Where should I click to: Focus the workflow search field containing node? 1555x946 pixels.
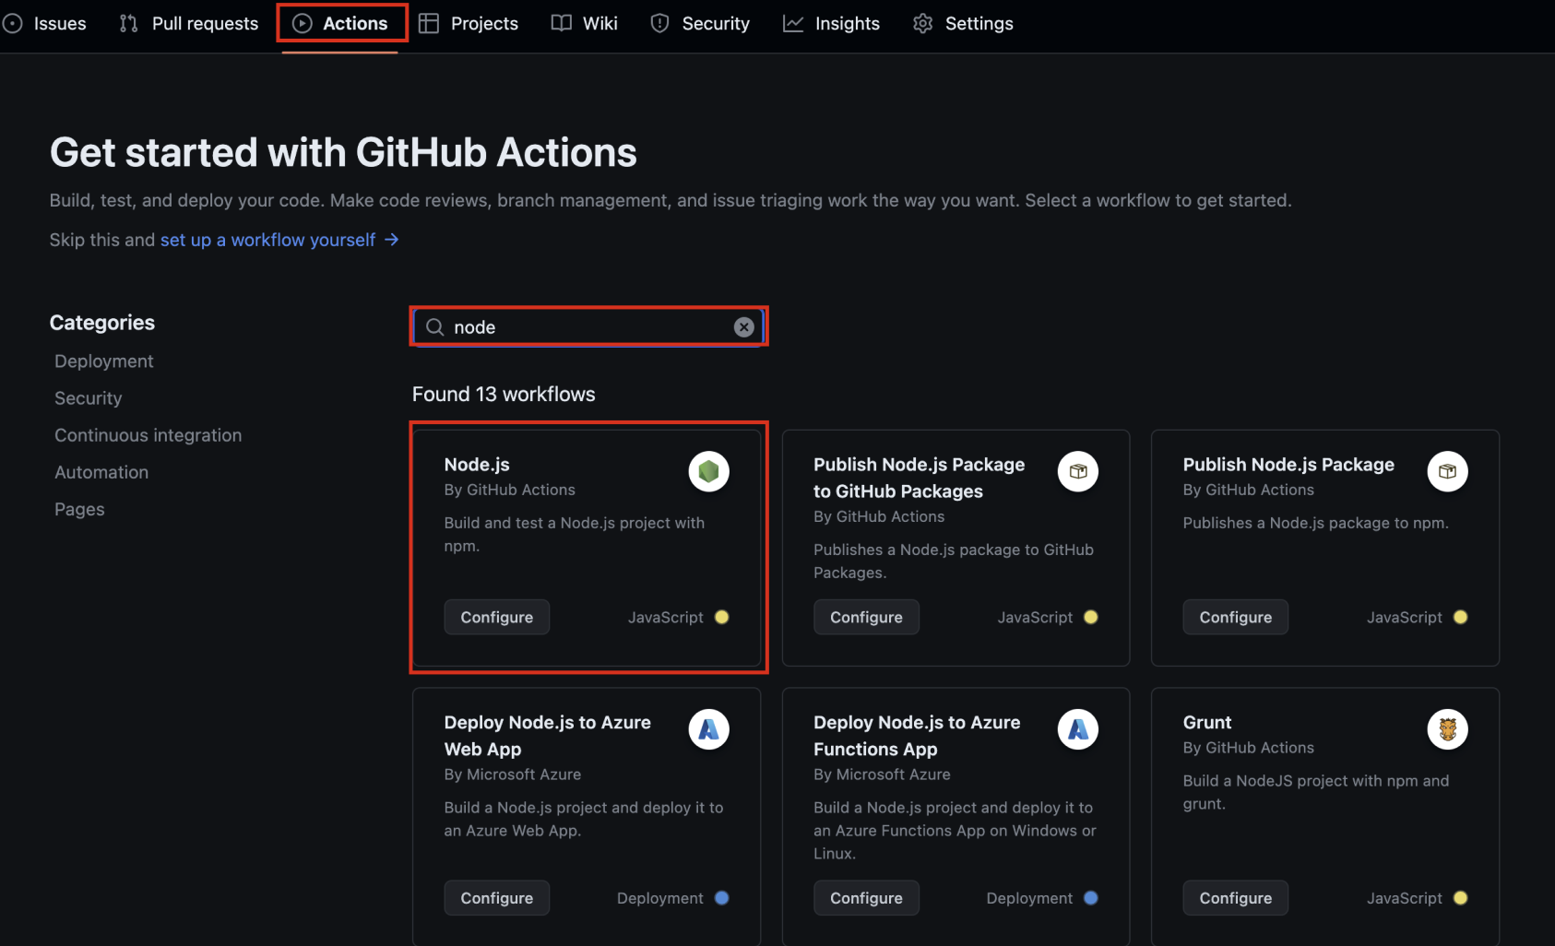[588, 327]
